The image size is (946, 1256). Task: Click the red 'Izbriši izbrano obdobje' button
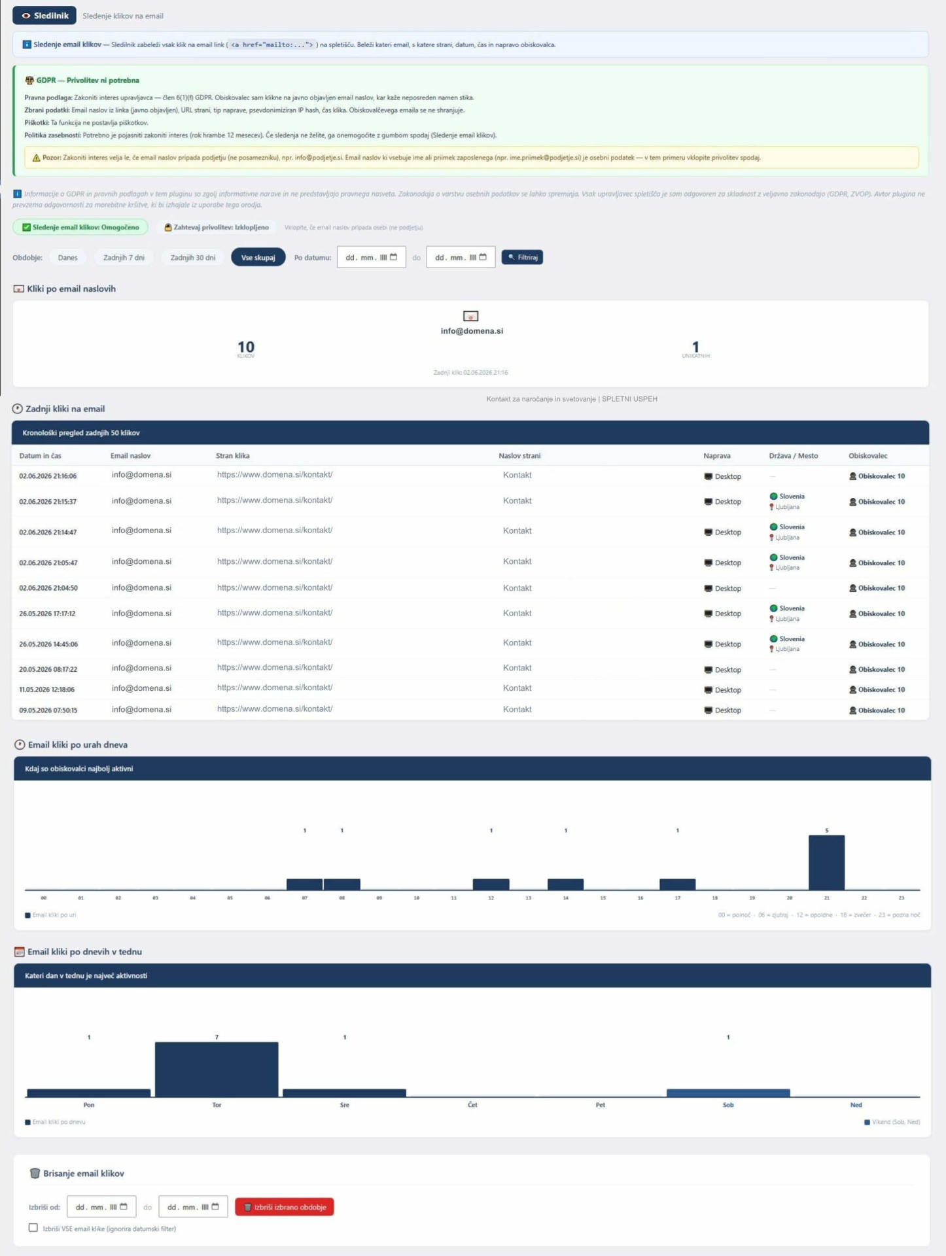pyautogui.click(x=285, y=1207)
